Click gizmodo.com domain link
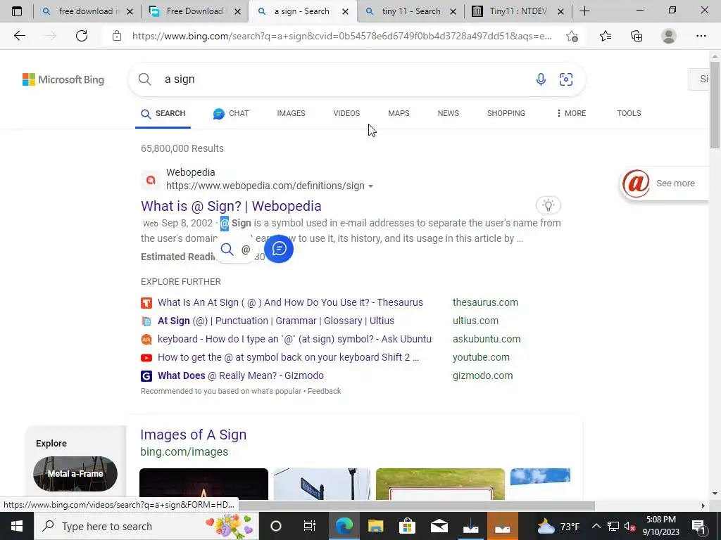 pos(482,375)
